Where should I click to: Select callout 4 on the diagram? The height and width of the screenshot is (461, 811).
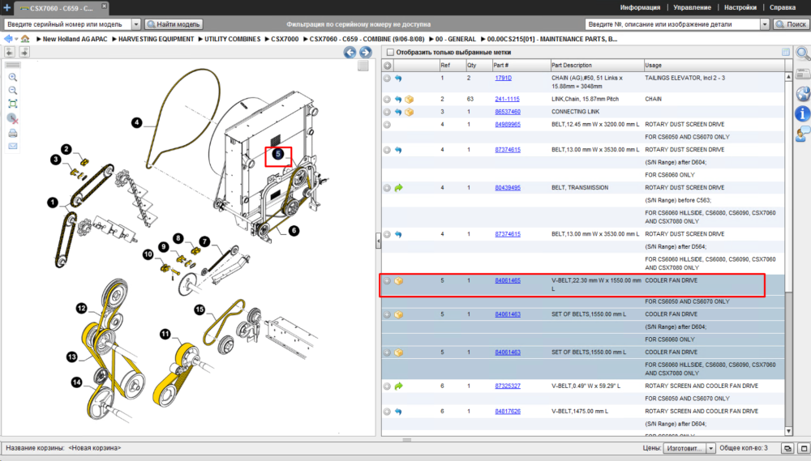point(136,123)
